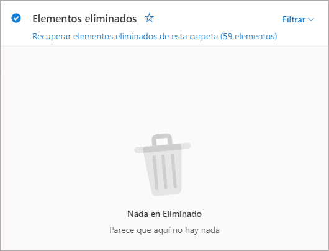
Task: Toggle the checkmark next to Elementos eliminados
Action: click(16, 18)
